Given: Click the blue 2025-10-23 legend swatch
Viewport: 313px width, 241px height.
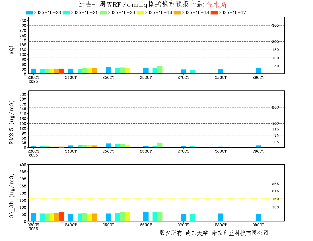Looking at the screenshot, I should click(29, 12).
